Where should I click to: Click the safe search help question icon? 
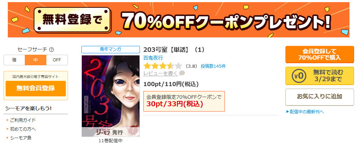pos(52,50)
